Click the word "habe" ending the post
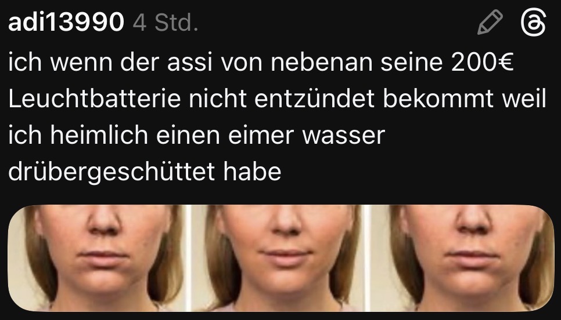The width and height of the screenshot is (561, 320). [252, 172]
